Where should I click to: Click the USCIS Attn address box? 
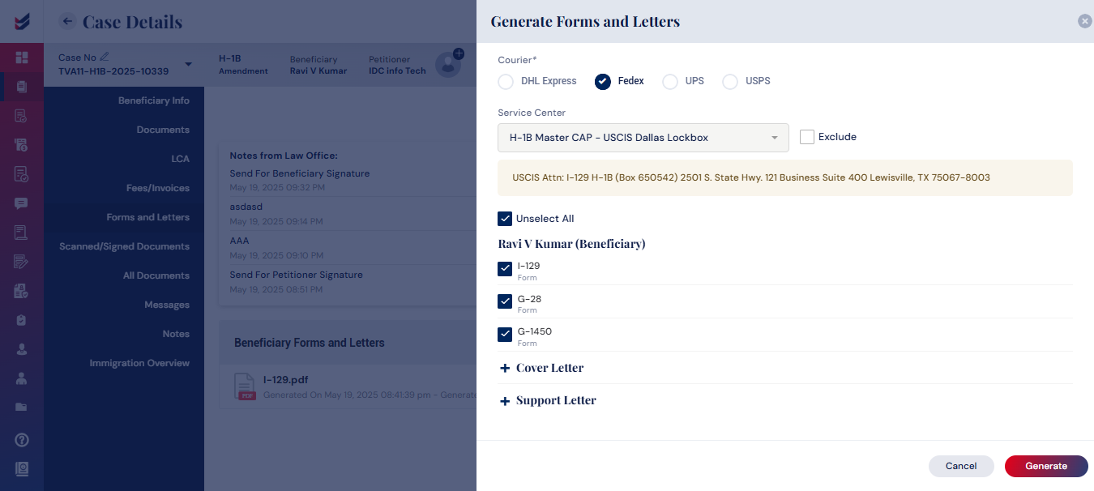(x=785, y=177)
